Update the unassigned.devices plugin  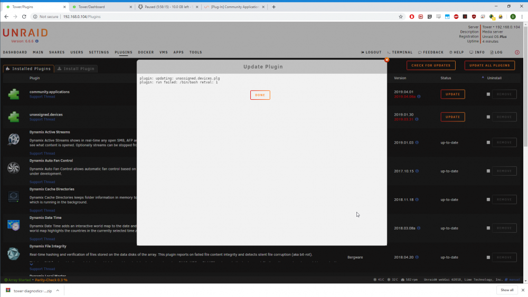click(x=452, y=117)
